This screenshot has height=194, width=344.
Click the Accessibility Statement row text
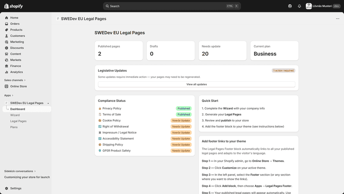point(118,139)
